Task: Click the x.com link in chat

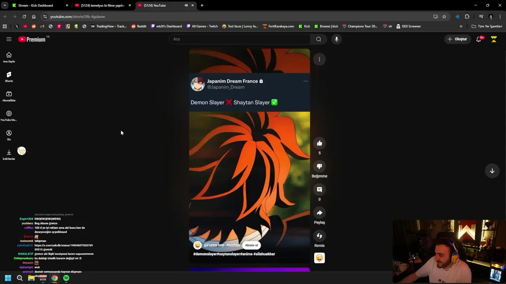Action: tap(64, 247)
